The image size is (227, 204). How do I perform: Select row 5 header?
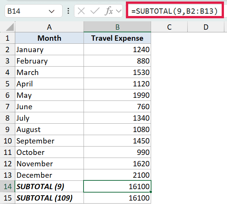[x=8, y=84]
